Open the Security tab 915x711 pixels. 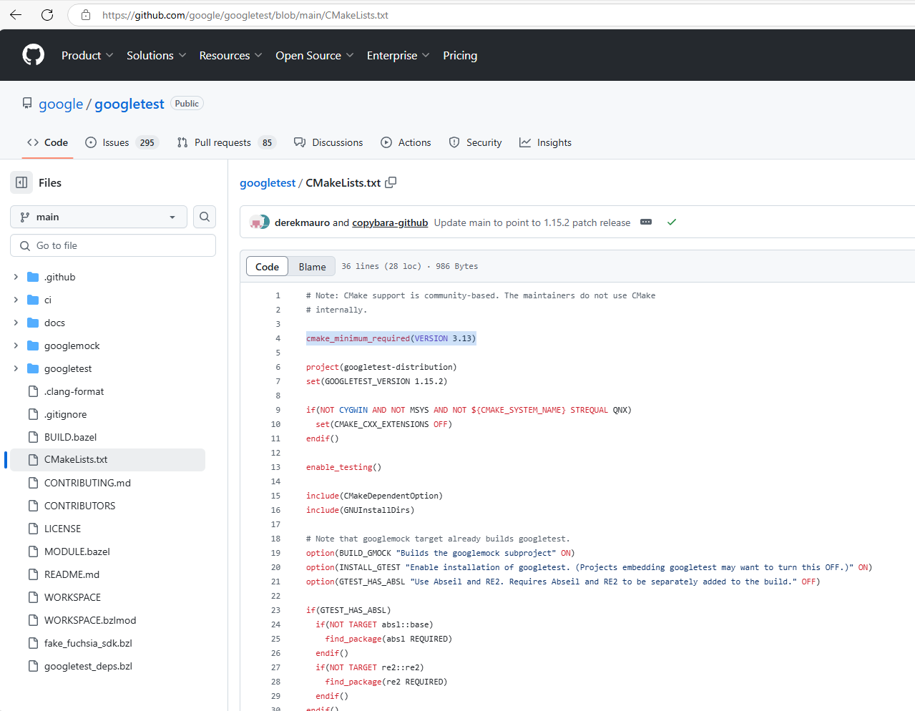point(475,142)
